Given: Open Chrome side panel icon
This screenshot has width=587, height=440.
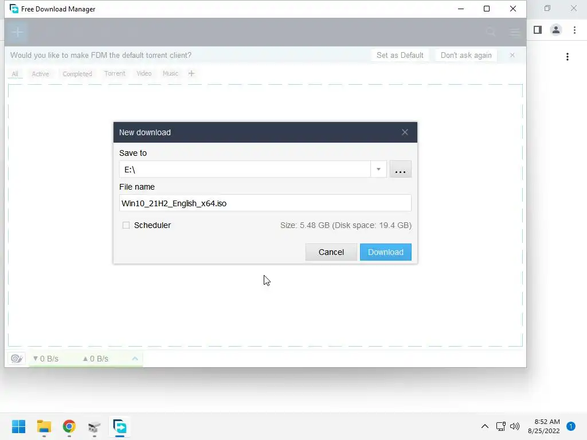Looking at the screenshot, I should coord(538,30).
